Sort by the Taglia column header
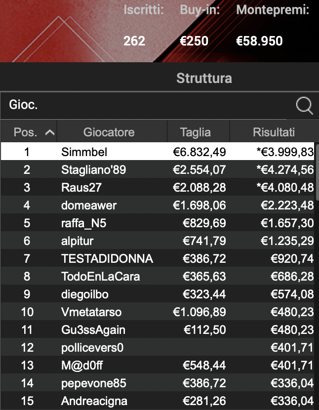Screen dimensions: 319x410 195,131
